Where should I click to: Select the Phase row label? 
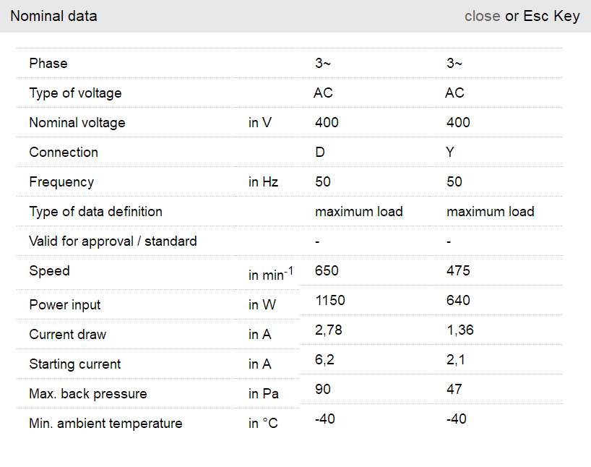click(x=48, y=64)
